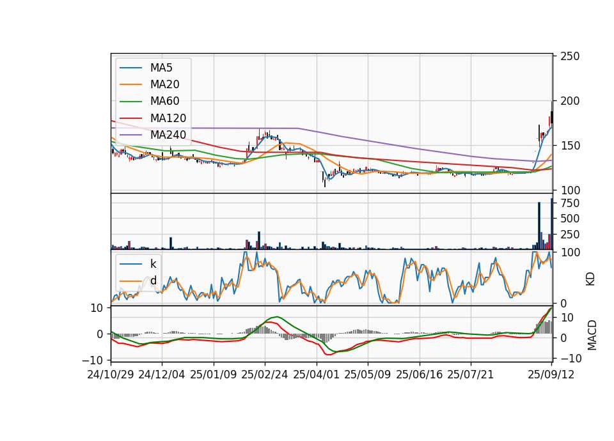
Task: Click the 25/06/16 date axis label
Action: click(x=420, y=375)
